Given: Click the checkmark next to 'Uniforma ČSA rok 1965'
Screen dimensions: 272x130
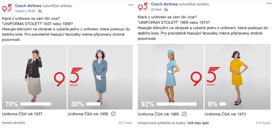Looking at the screenshot, I should tap(184, 114).
